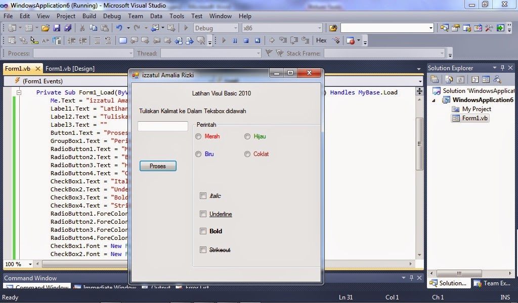Screen dimensions: 518x303
Task: Click the Step Over debug icon
Action: (x=294, y=40)
